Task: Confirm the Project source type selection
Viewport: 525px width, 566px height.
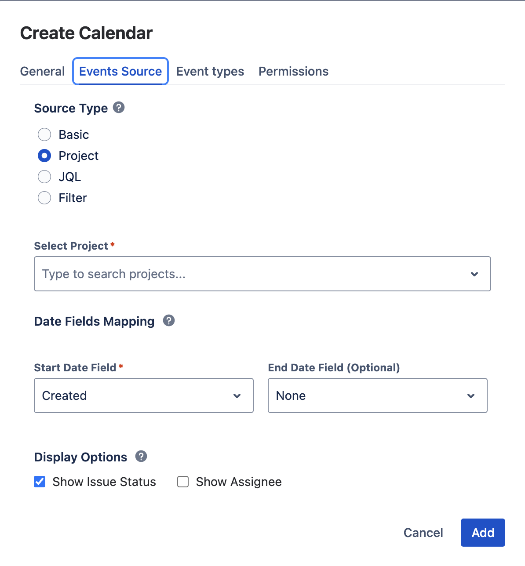Action: [x=44, y=156]
